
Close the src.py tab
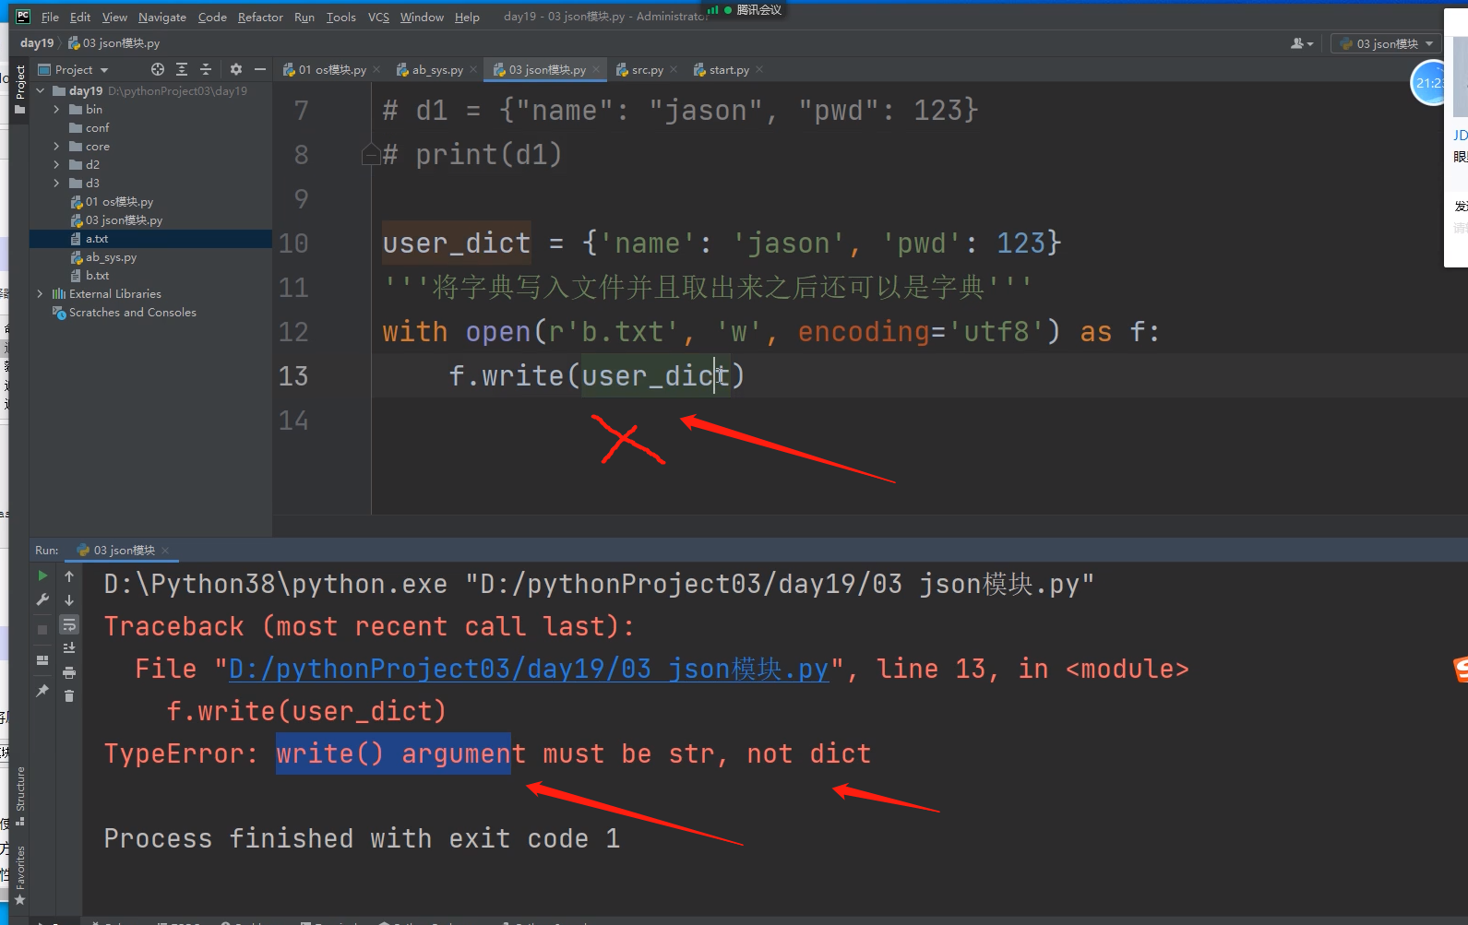674,69
